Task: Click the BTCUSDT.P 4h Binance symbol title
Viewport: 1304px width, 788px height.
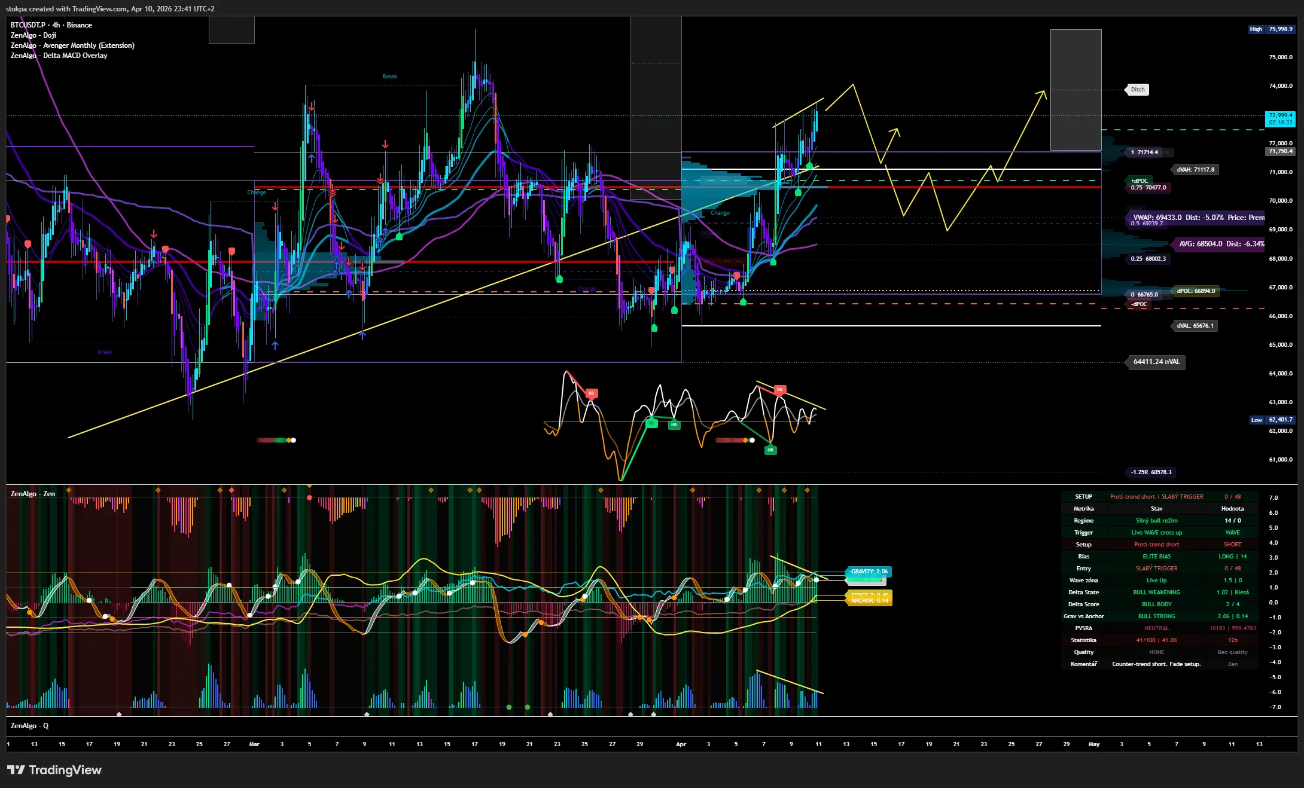Action: pyautogui.click(x=51, y=25)
